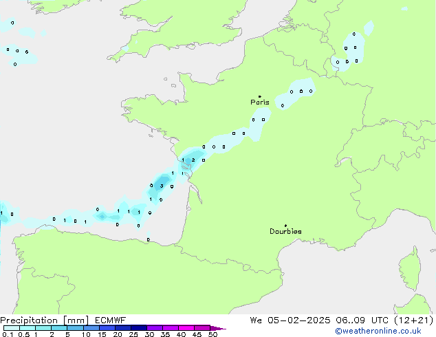
Task: Pick the 2–5 mm legend swatch
Action: [59, 328]
